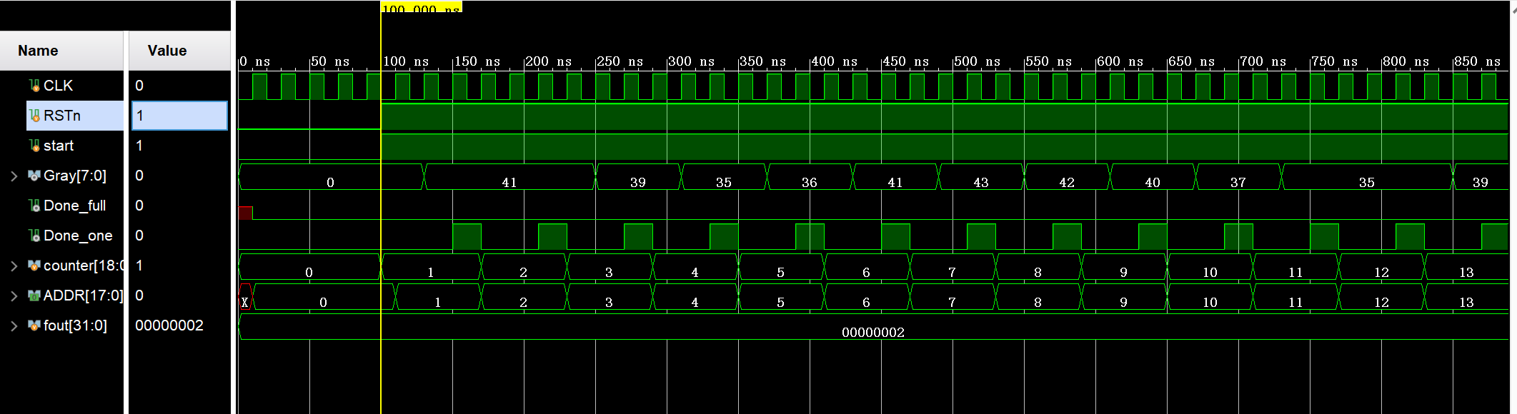Expand the counter bus signal
Screen dimensions: 1517x414
click(14, 266)
